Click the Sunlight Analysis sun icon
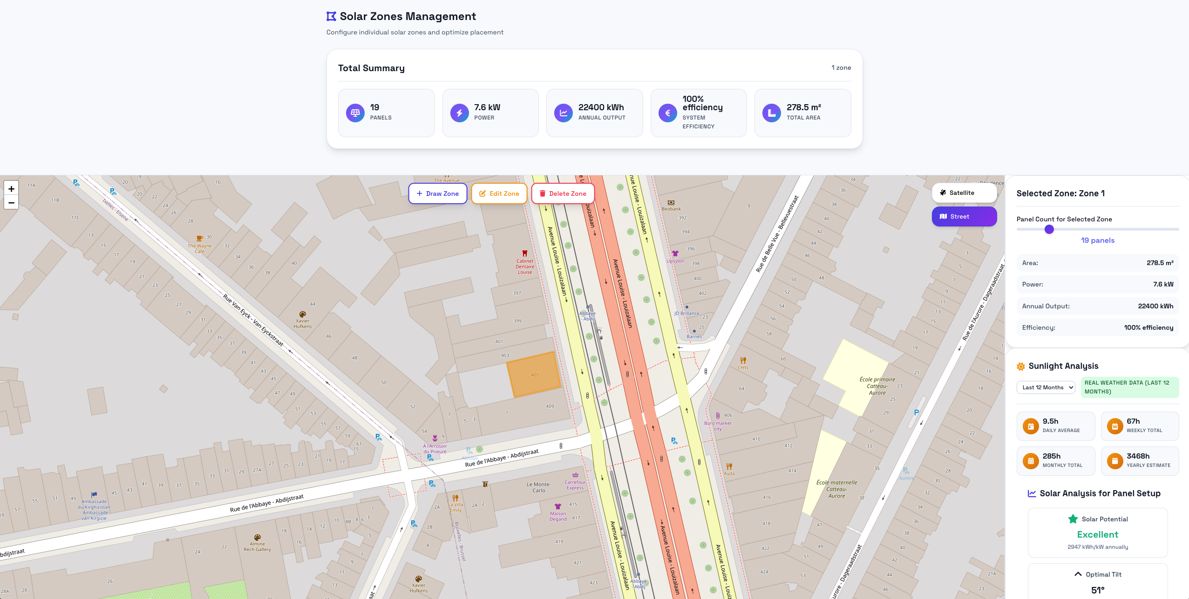Screen dimensions: 1189x599 pos(1021,366)
